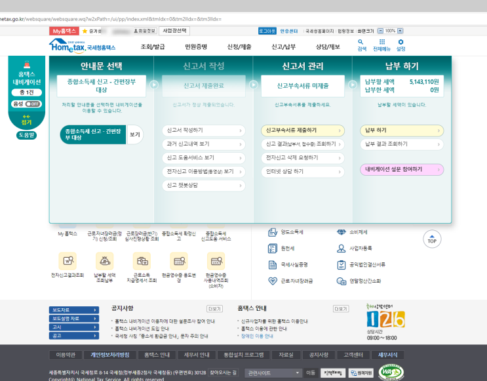487x381 pixels.
Task: Click 신고부속서류 제출하기
Action: (303, 130)
